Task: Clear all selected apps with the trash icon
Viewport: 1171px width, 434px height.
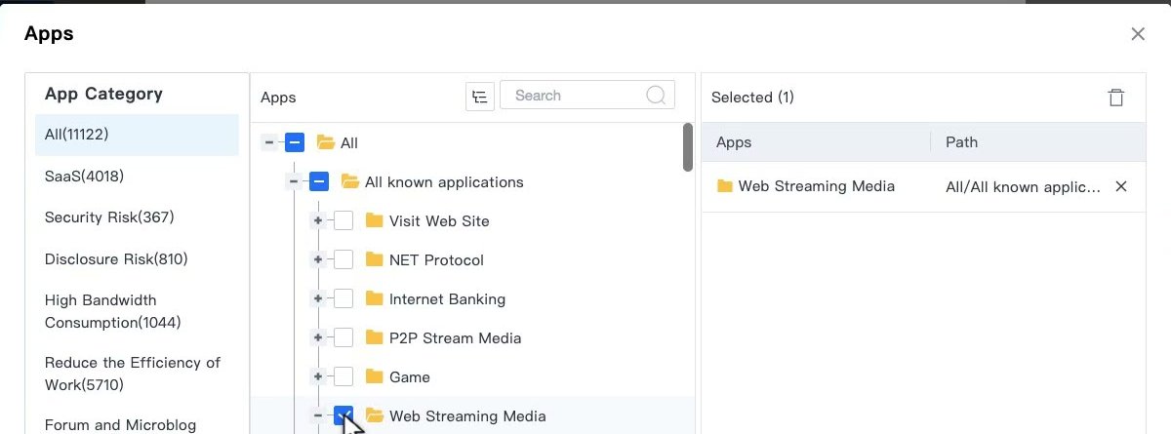Action: (x=1116, y=97)
